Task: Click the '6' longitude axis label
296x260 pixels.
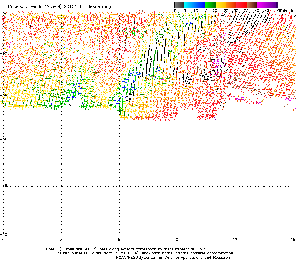Action: click(x=119, y=240)
